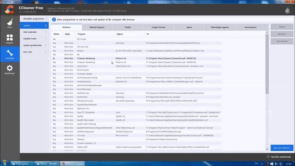Select the HydraVisionDesktopManager entry

click(x=136, y=85)
